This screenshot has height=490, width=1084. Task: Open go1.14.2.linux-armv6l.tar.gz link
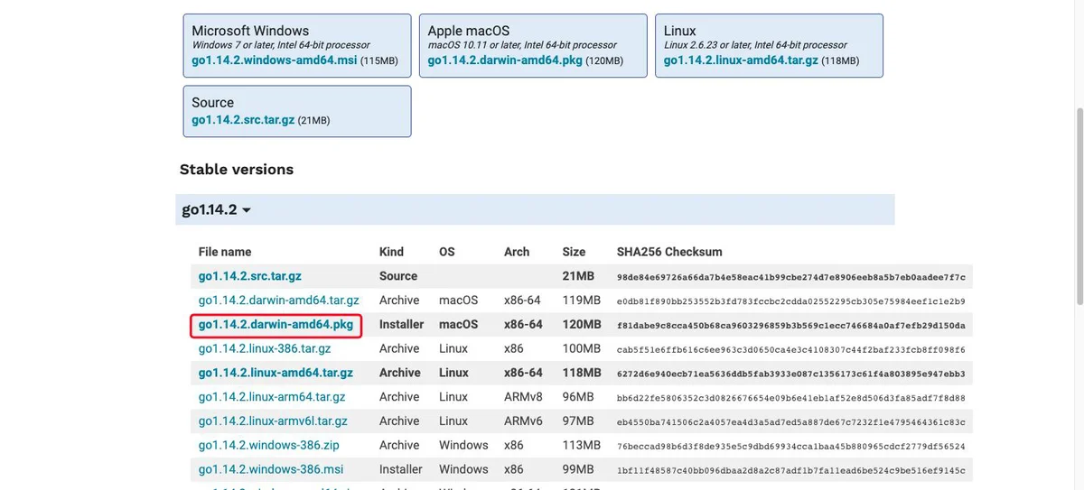click(x=272, y=421)
